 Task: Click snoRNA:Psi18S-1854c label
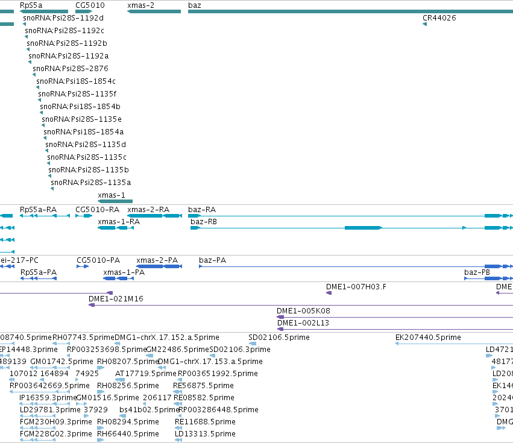tap(76, 81)
